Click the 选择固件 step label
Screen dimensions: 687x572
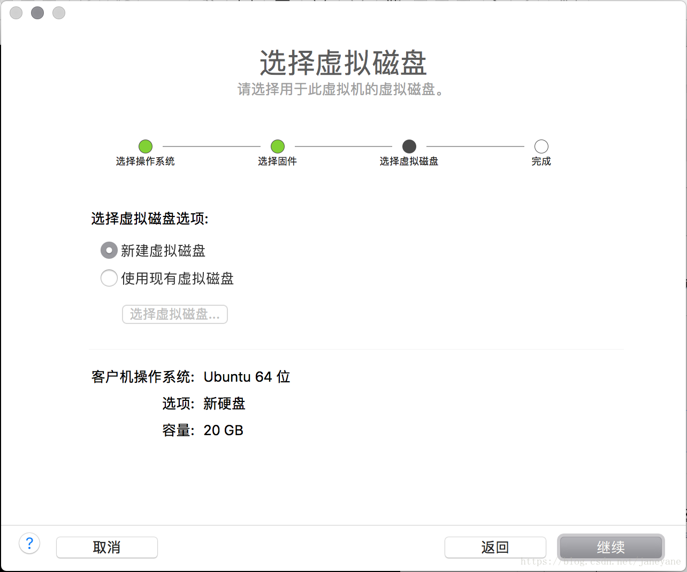278,161
